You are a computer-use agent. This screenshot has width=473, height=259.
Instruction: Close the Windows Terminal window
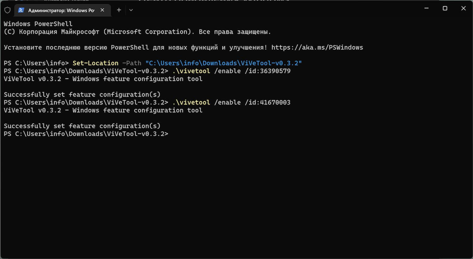tap(463, 9)
